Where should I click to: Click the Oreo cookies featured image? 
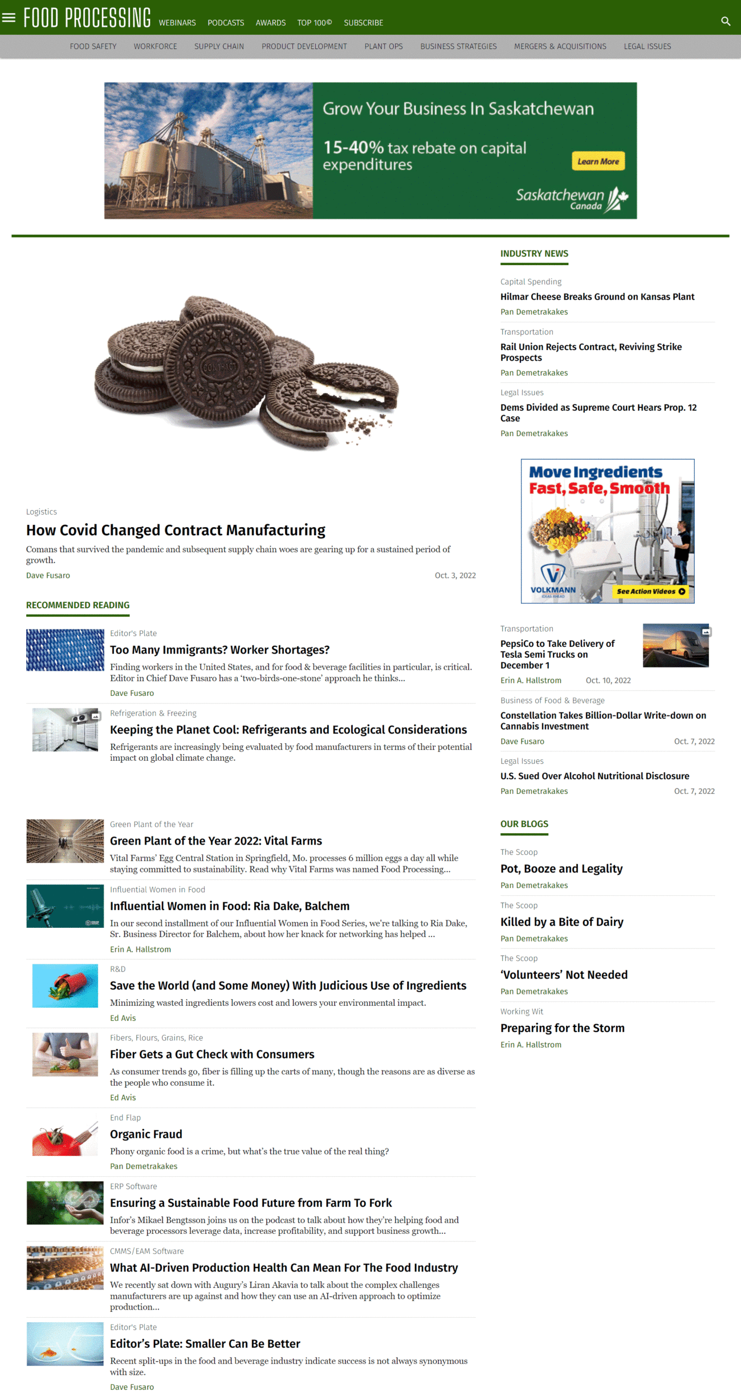247,371
